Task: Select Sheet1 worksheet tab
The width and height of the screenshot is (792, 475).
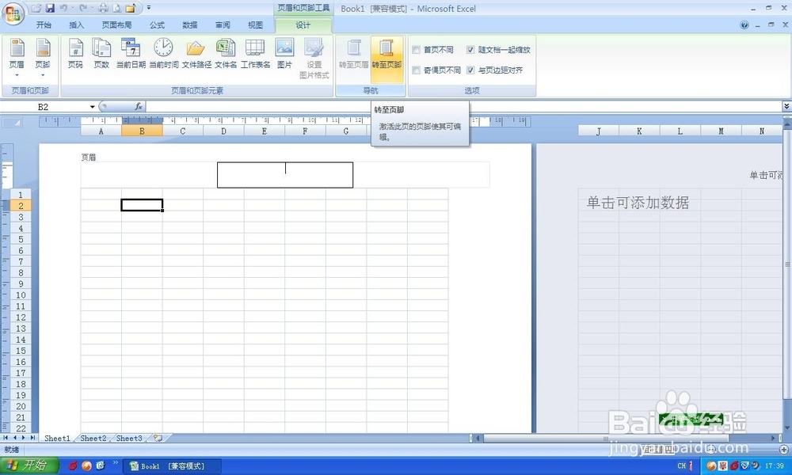Action: tap(57, 438)
